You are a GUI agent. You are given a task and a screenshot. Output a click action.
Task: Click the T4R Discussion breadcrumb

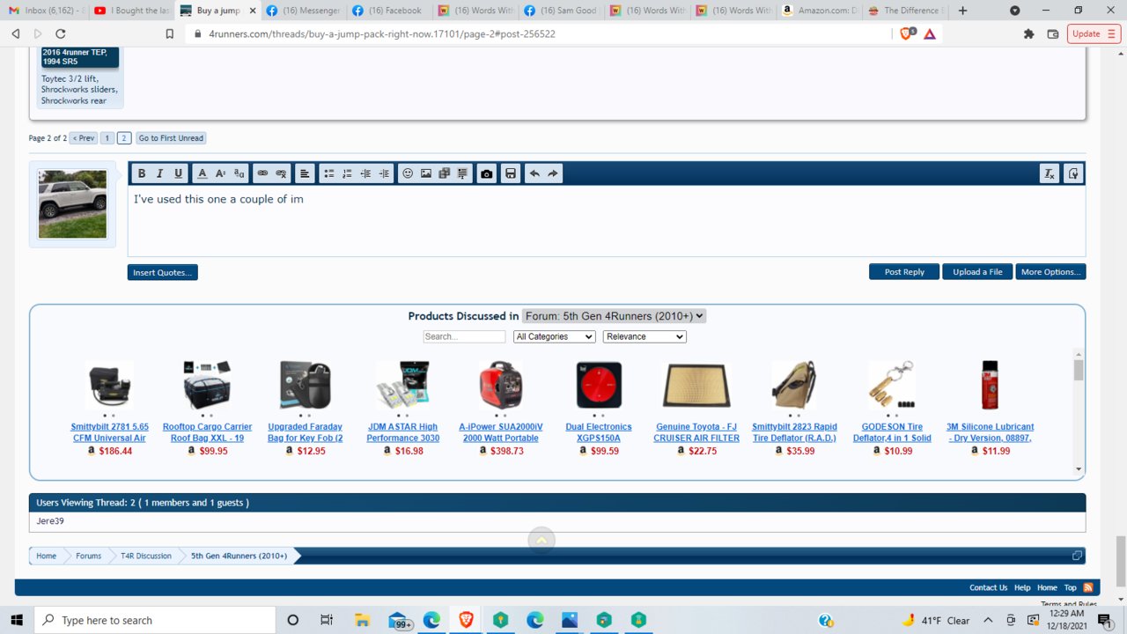tap(146, 556)
